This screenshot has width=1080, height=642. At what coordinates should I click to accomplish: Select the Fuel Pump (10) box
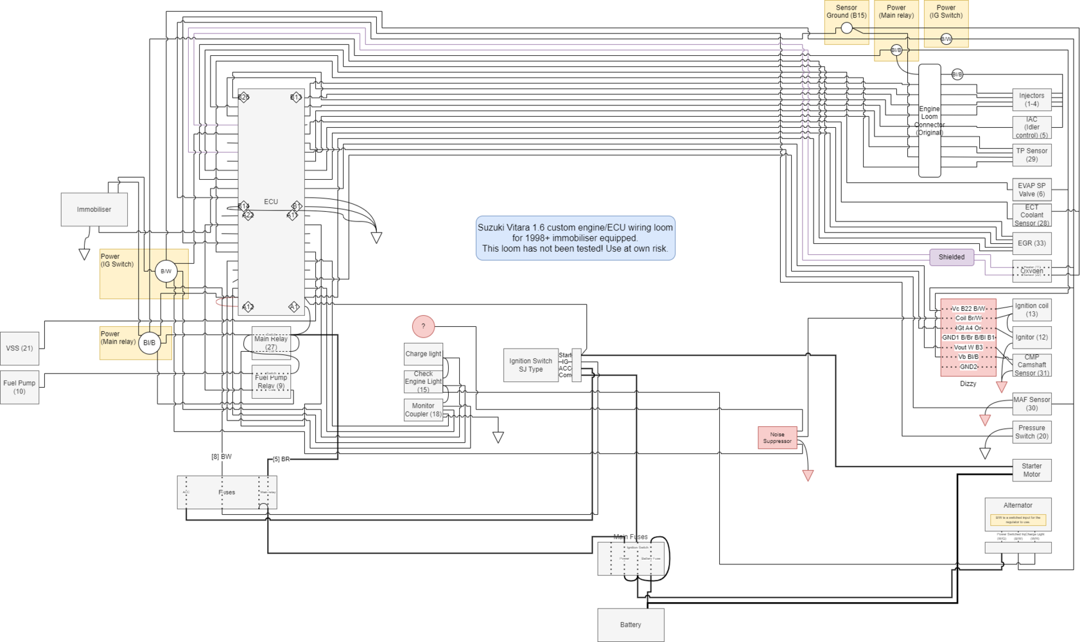tap(19, 387)
